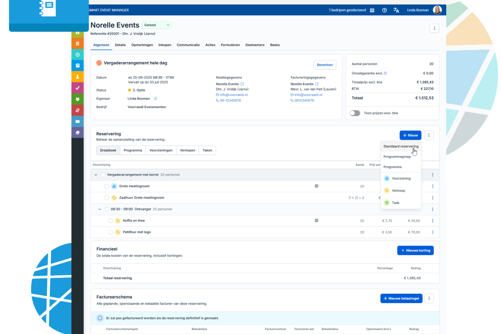Select the orange clipboard sidebar icon

tap(78, 44)
